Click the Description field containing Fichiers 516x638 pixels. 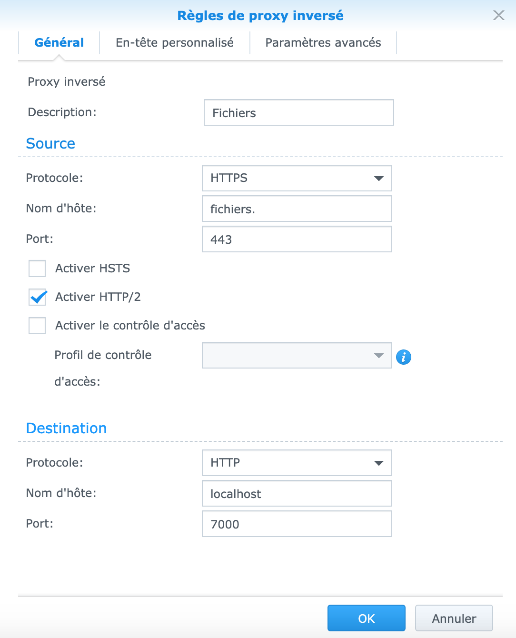pos(299,112)
